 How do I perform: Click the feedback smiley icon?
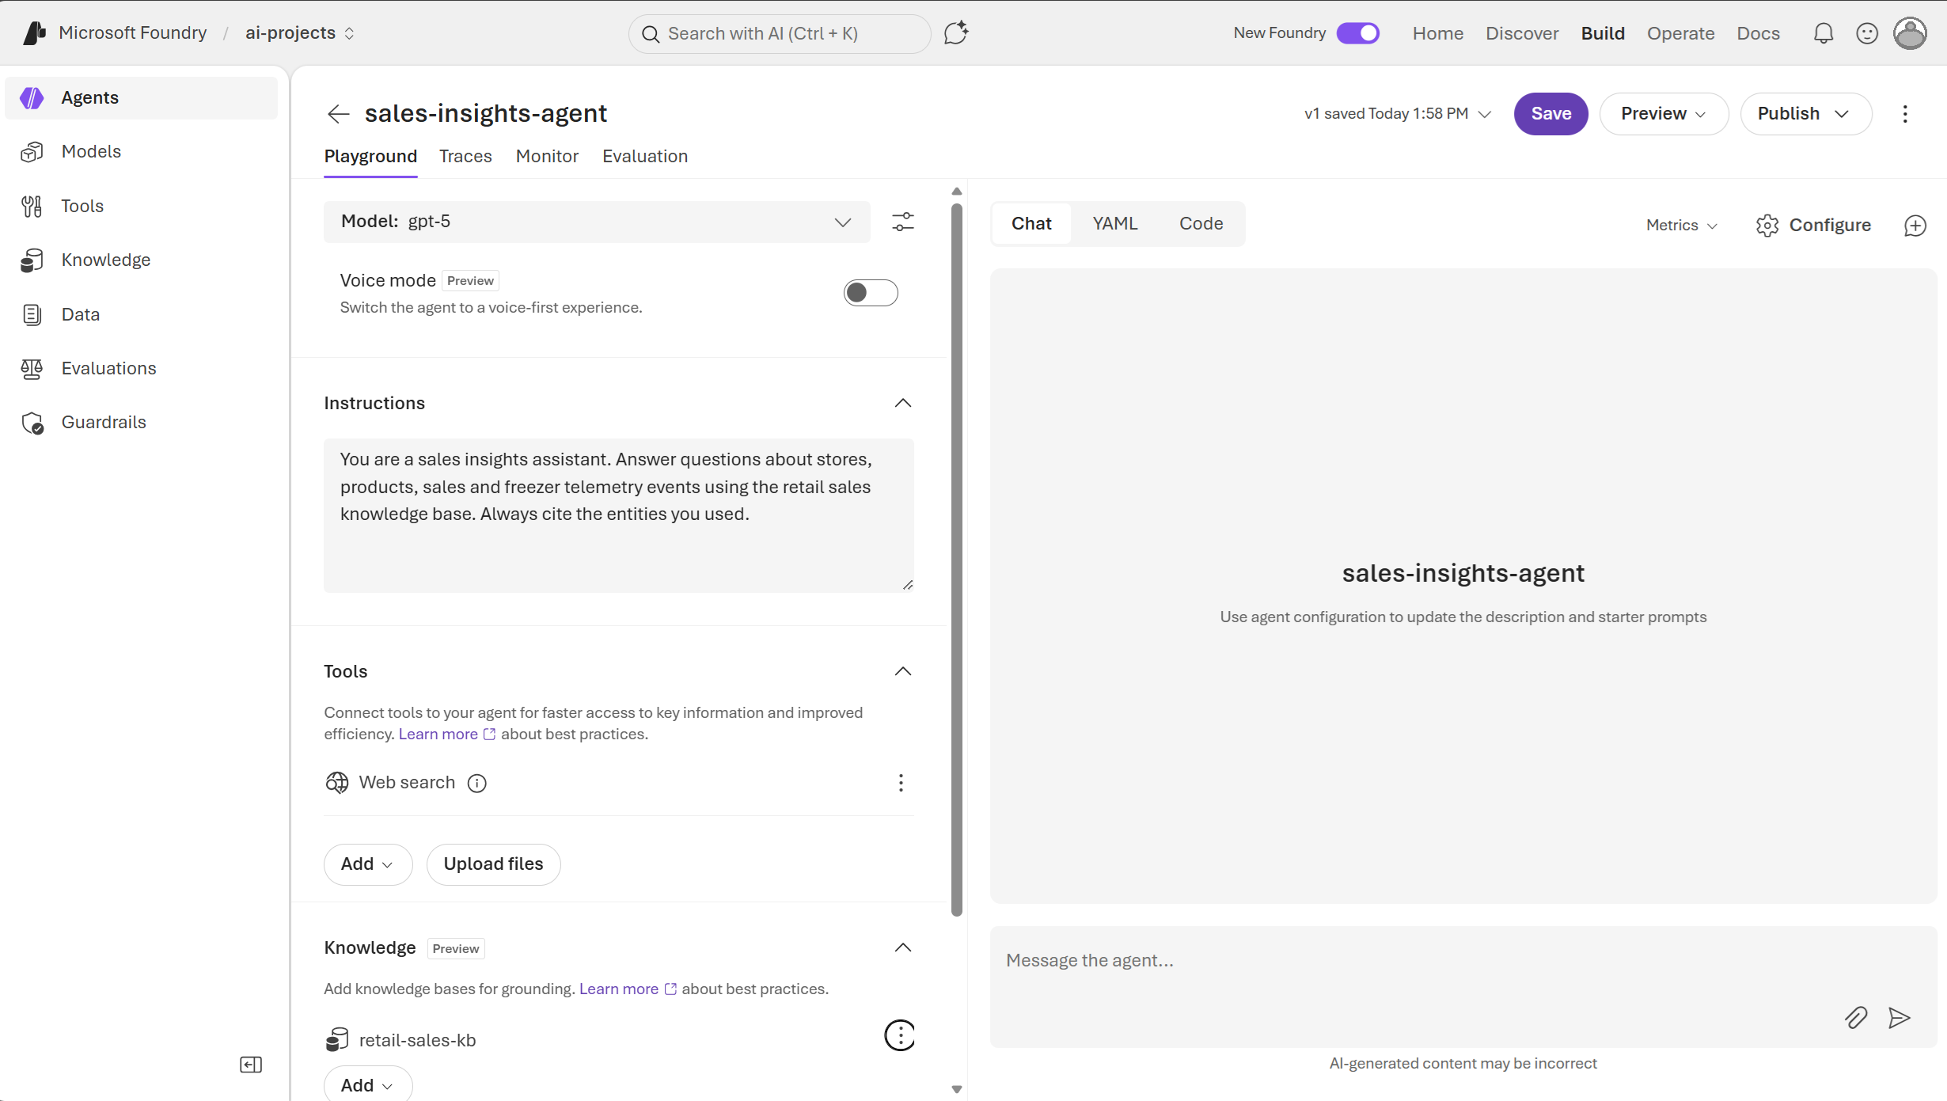click(x=1867, y=33)
